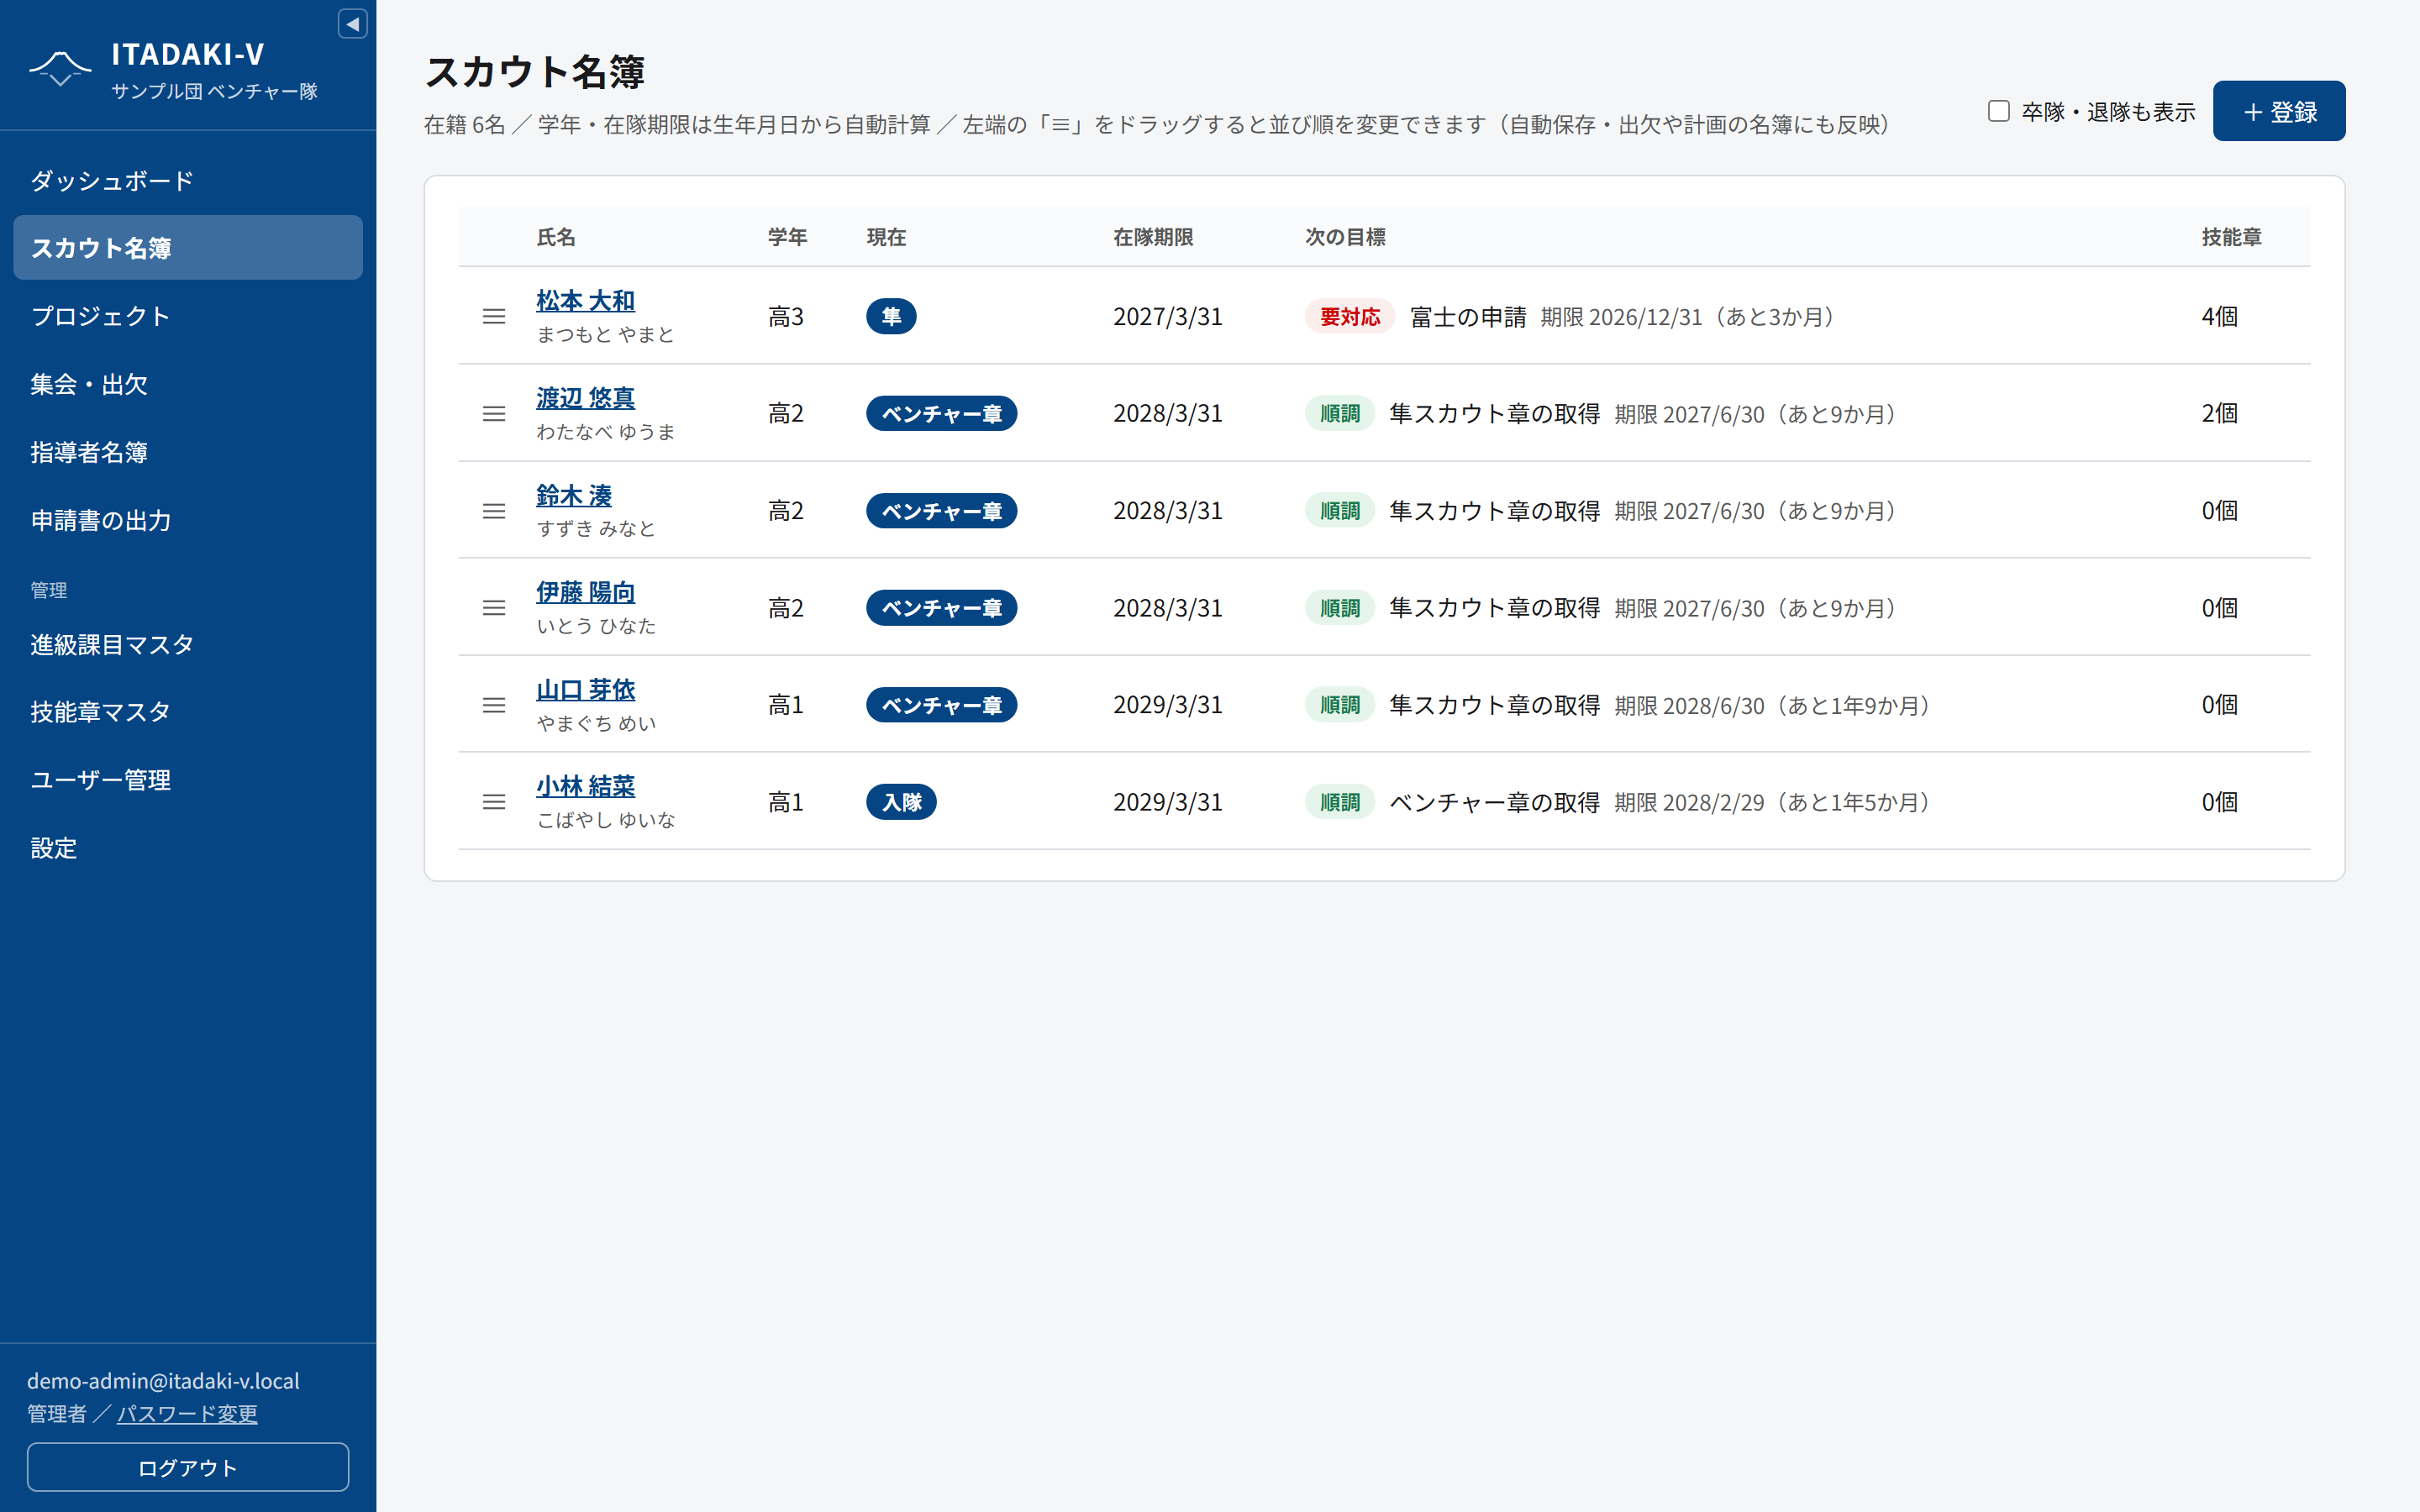The width and height of the screenshot is (2420, 1512).
Task: Select スカウト名簿 in the sidebar
Action: [x=188, y=247]
